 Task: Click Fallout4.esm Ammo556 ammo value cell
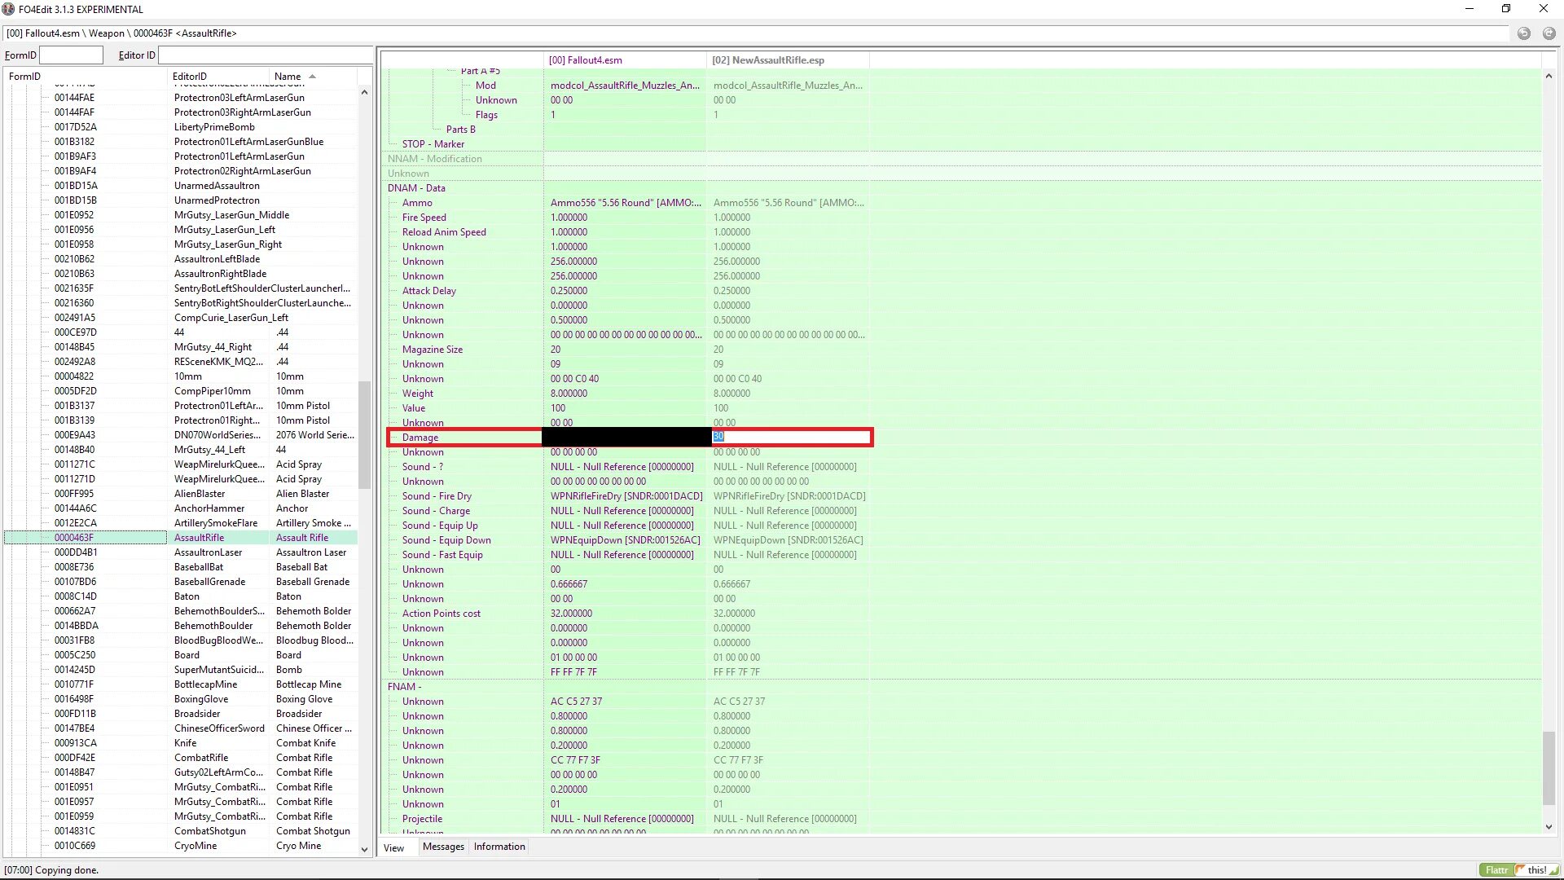click(x=625, y=203)
